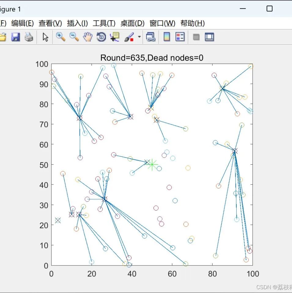The image size is (292, 293).
Task: Insert a colorbar using the toolbar icon
Action: (167, 37)
